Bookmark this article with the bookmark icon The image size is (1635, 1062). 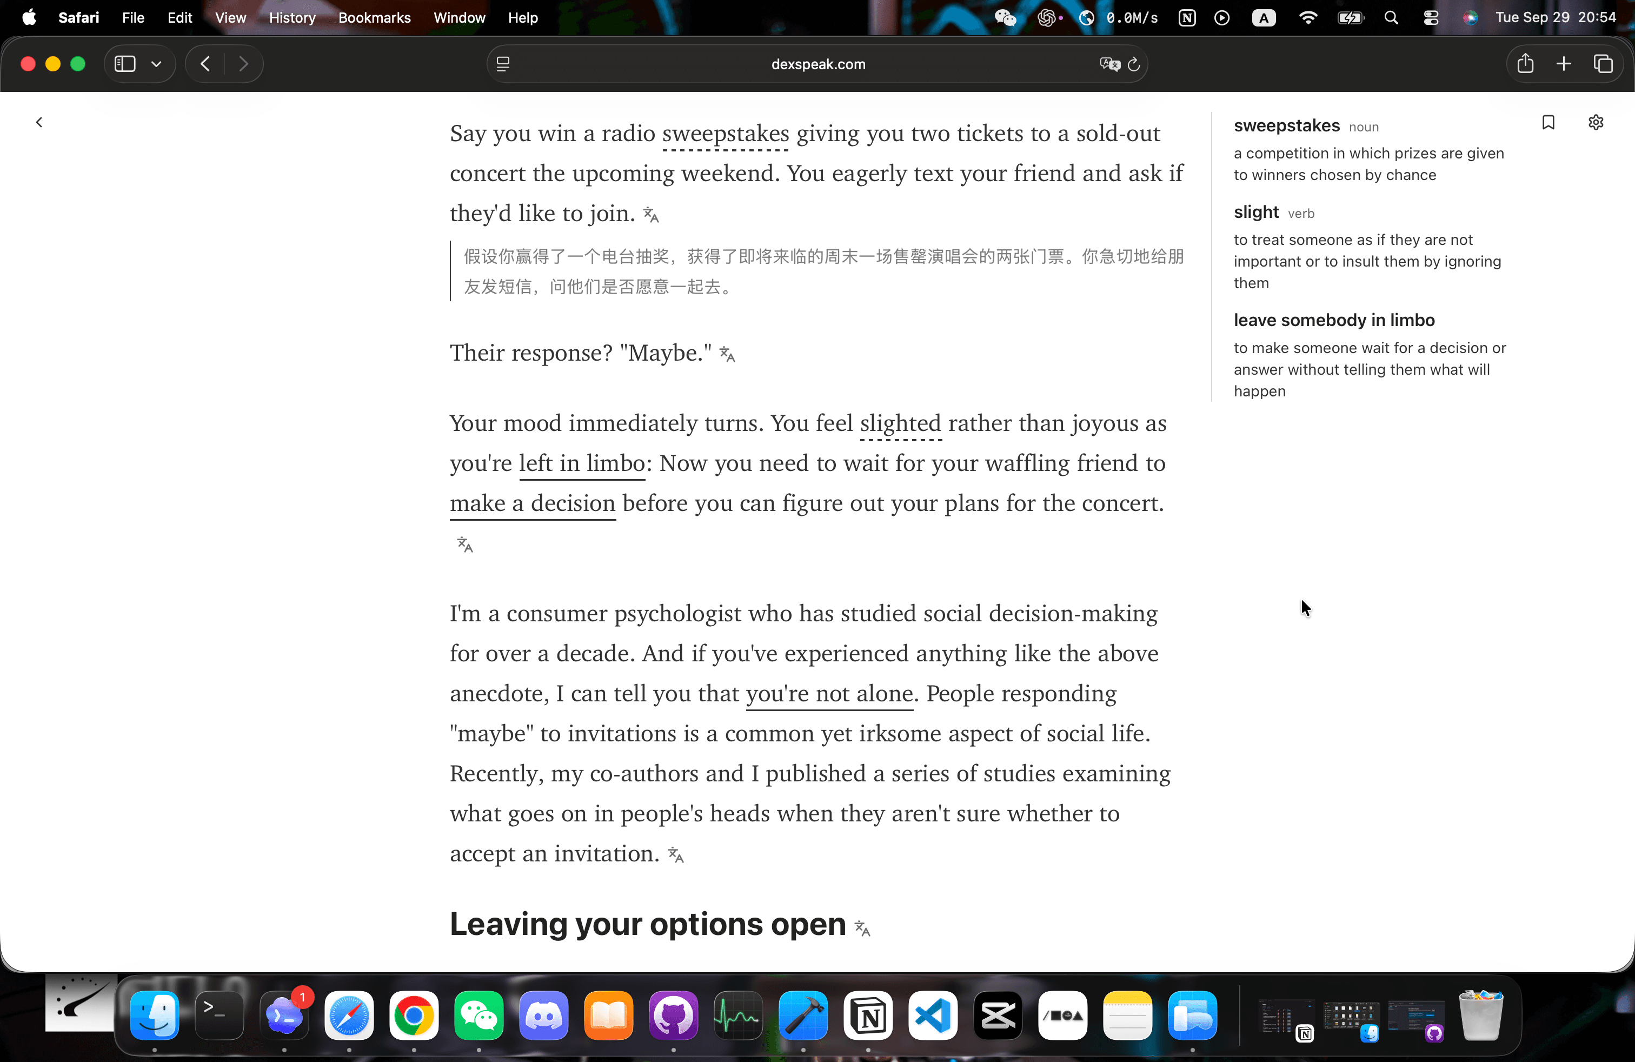pyautogui.click(x=1548, y=122)
